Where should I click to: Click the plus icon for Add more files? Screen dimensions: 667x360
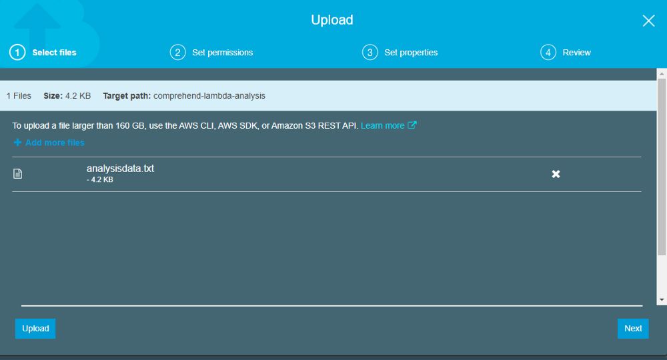click(x=17, y=143)
